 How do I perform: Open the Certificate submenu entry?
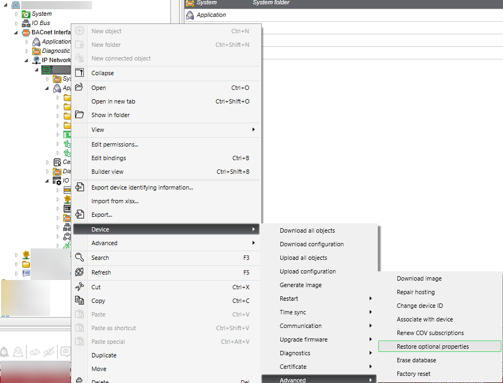point(318,367)
